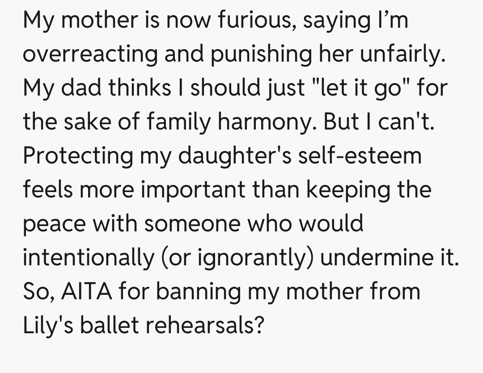Click the word "intentionally"
This screenshot has width=483, height=373.
(x=88, y=257)
